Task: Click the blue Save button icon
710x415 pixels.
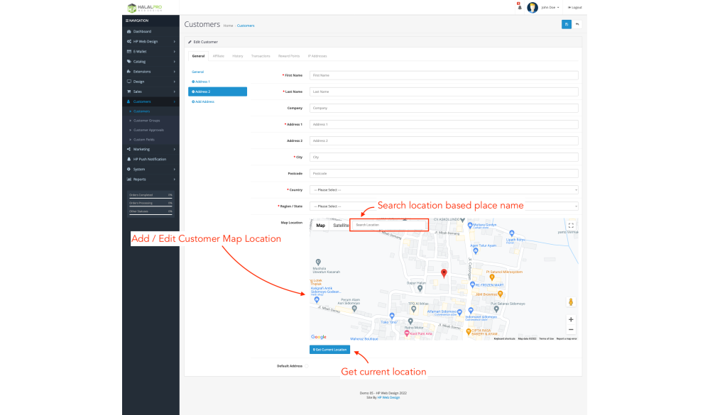Action: point(567,24)
